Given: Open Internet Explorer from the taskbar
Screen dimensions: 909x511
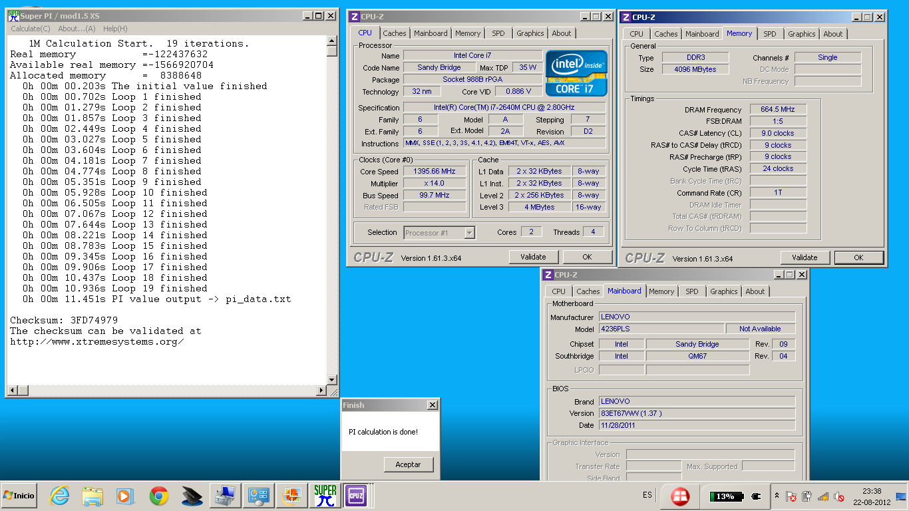Looking at the screenshot, I should click(59, 496).
